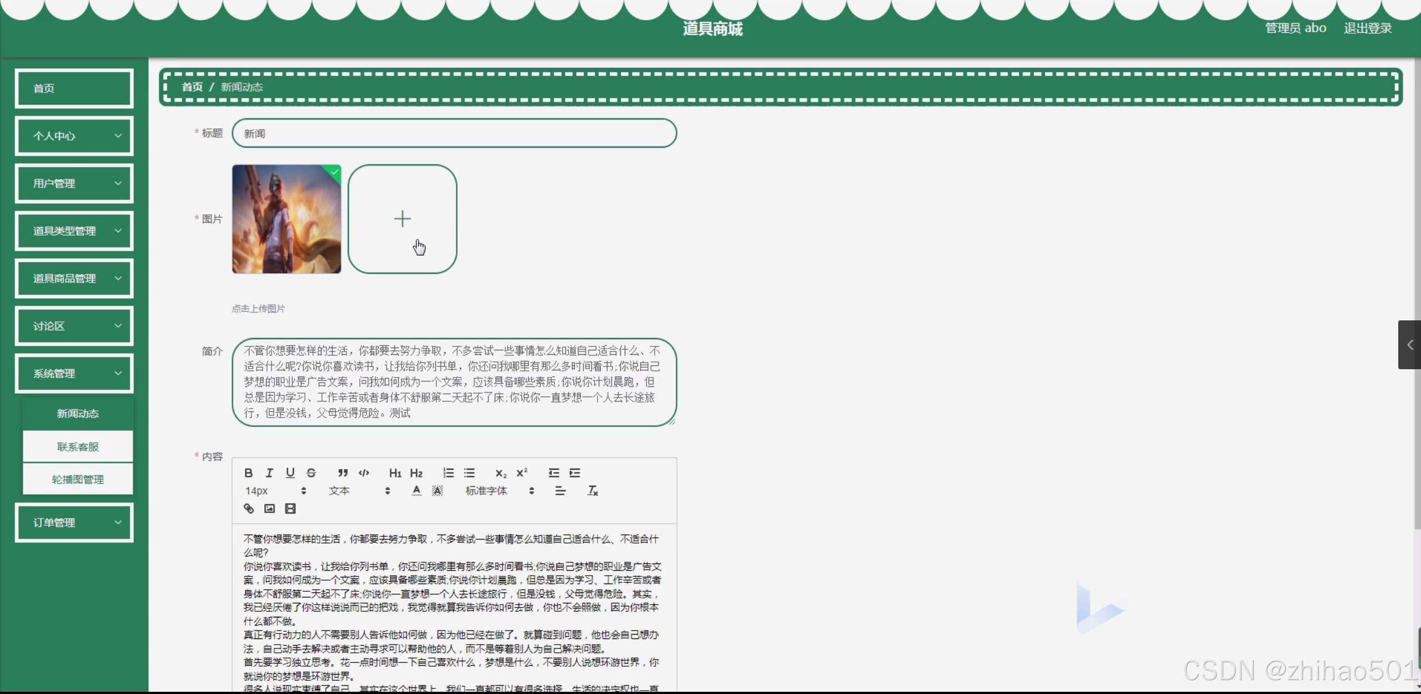Select the 轮播图管理 submenu item
Screen dimensions: 1421x694
coord(78,479)
